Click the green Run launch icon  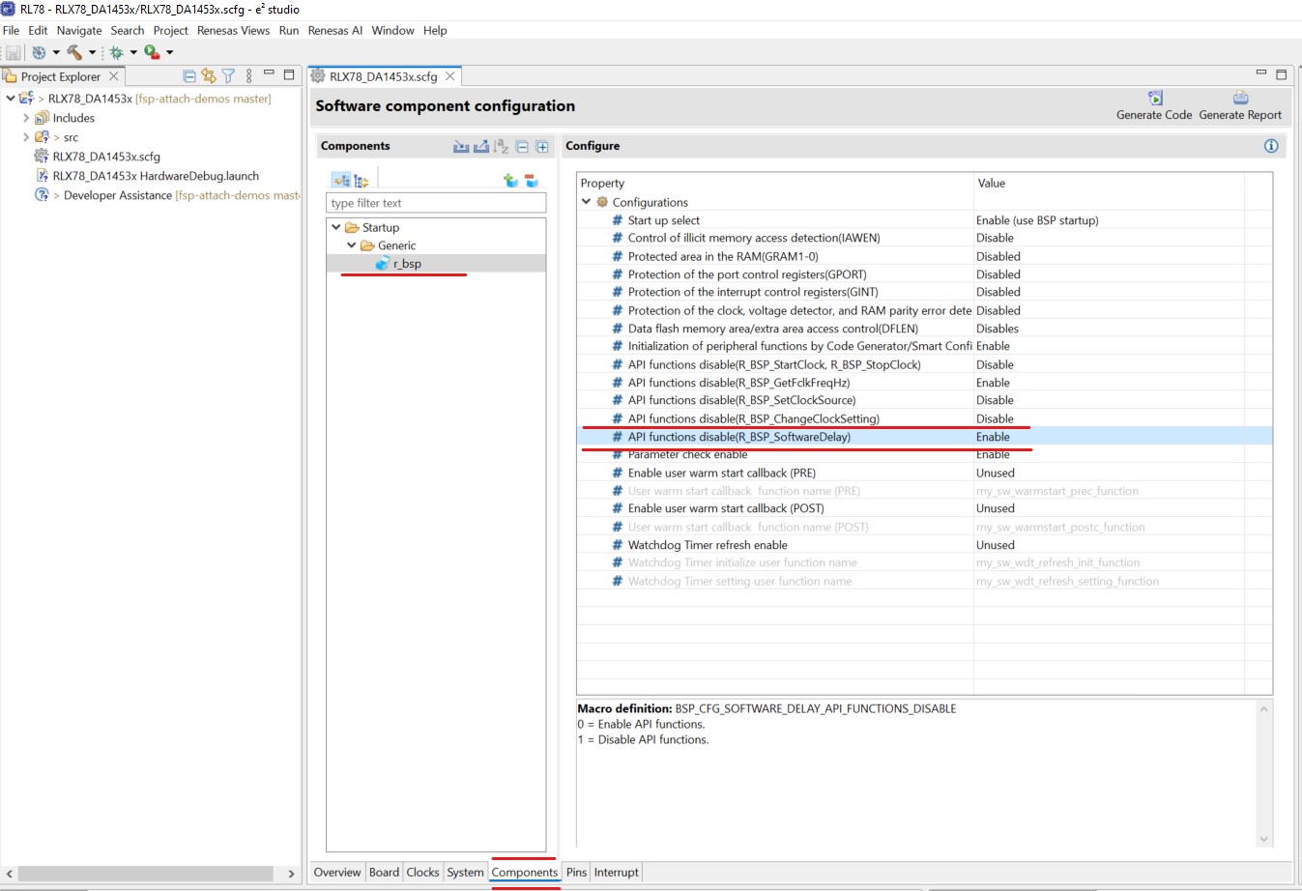[x=152, y=52]
